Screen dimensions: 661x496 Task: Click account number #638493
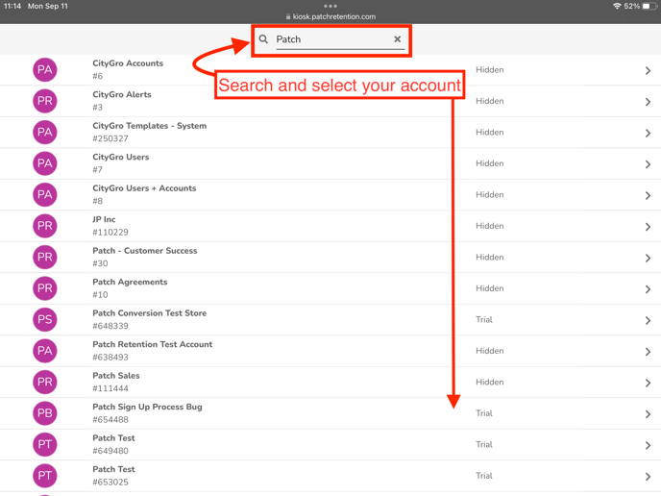[110, 357]
